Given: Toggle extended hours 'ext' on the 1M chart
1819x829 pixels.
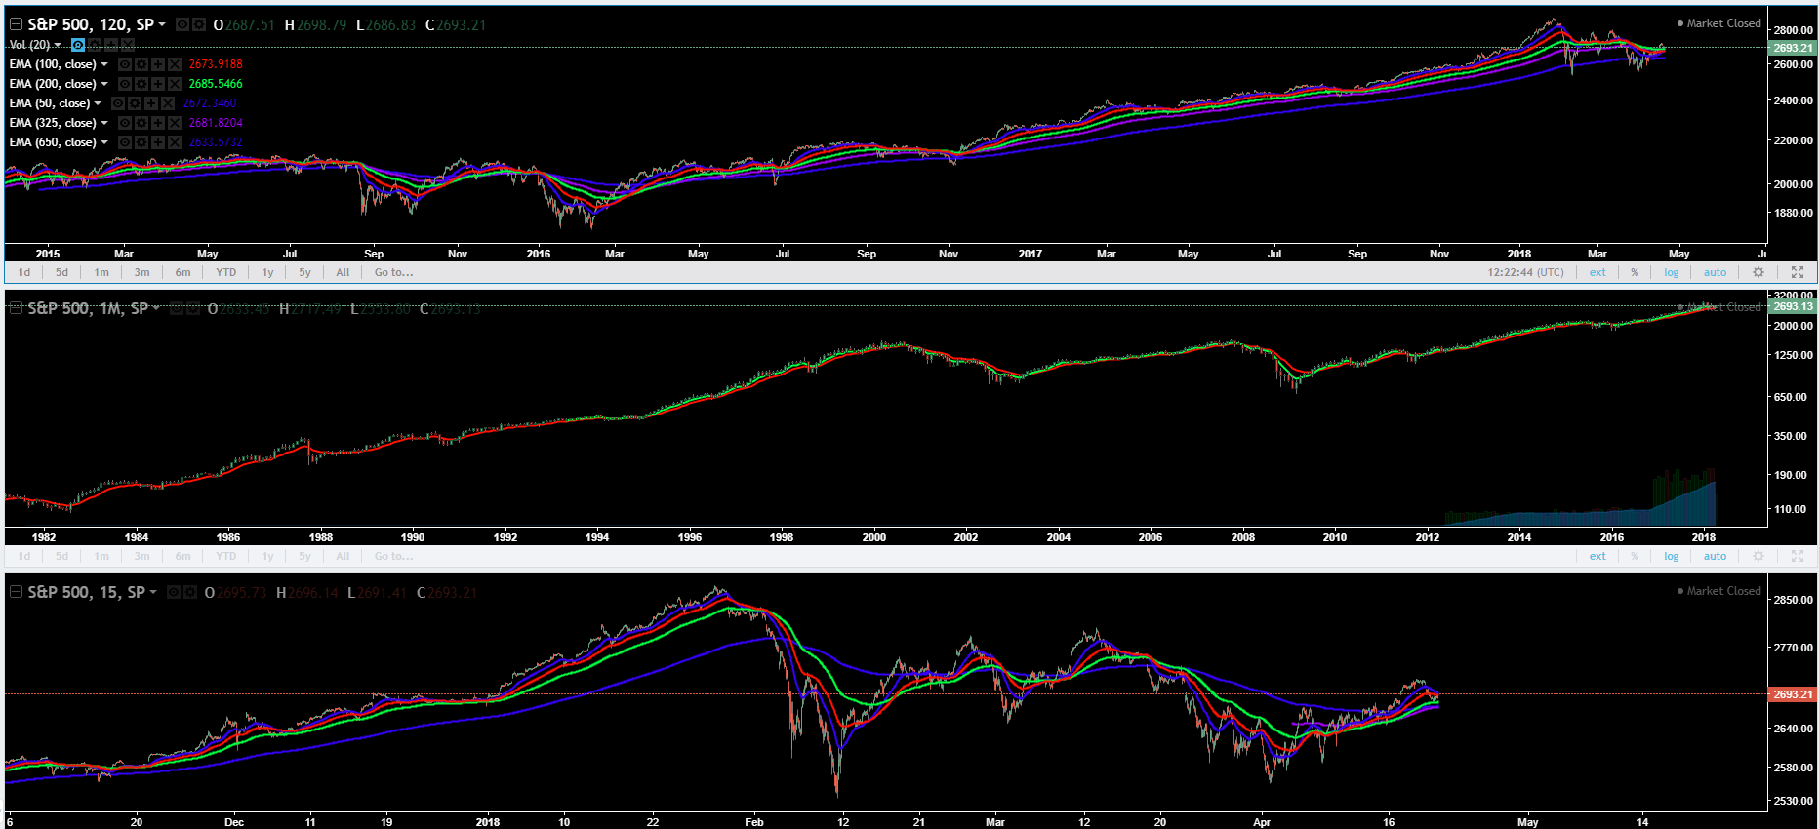Looking at the screenshot, I should [1597, 556].
